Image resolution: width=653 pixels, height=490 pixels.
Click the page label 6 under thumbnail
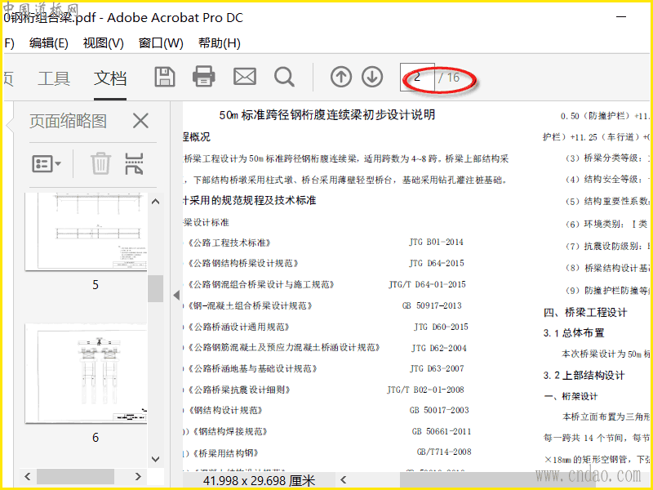pos(96,438)
